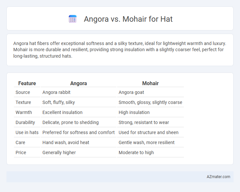Click the 'Use in hats' row label
240x192 pixels.
click(x=27, y=132)
